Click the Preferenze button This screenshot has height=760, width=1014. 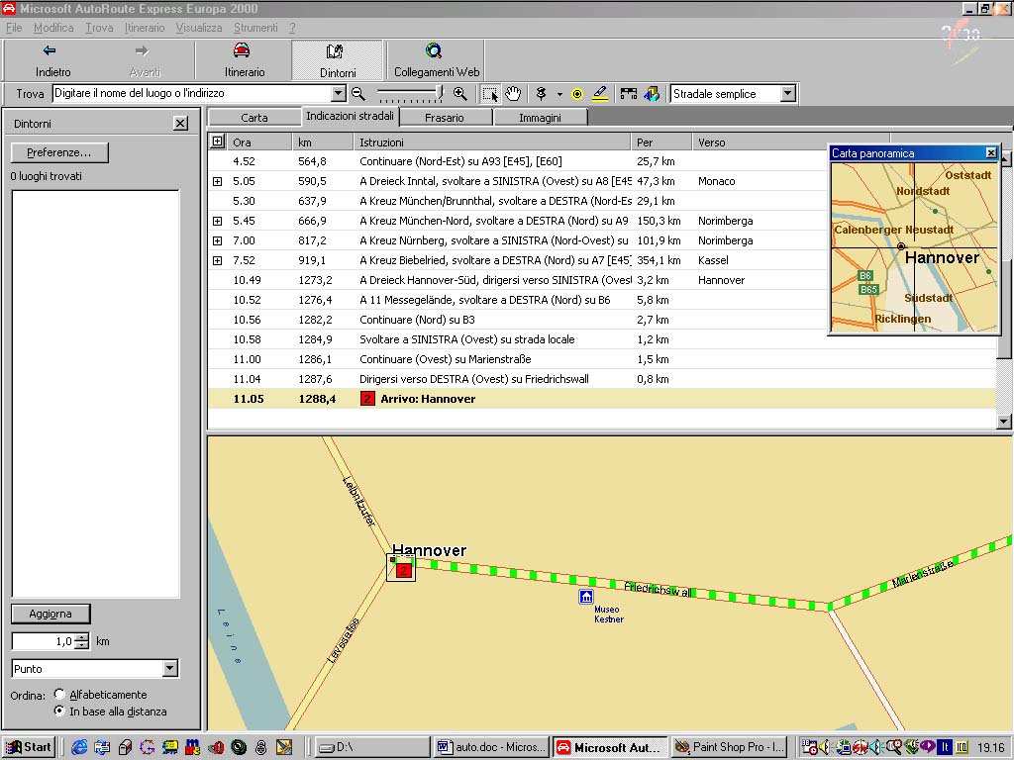pos(59,152)
